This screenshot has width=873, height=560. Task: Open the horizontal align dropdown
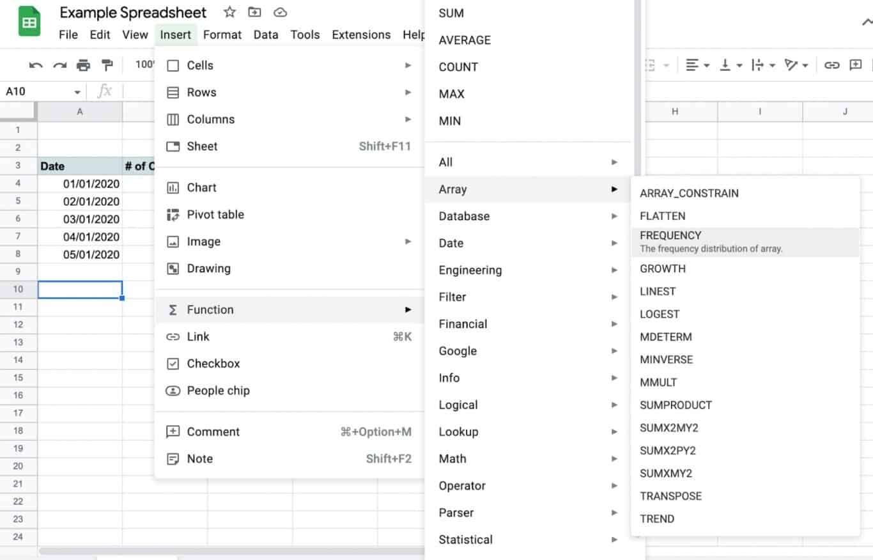697,65
